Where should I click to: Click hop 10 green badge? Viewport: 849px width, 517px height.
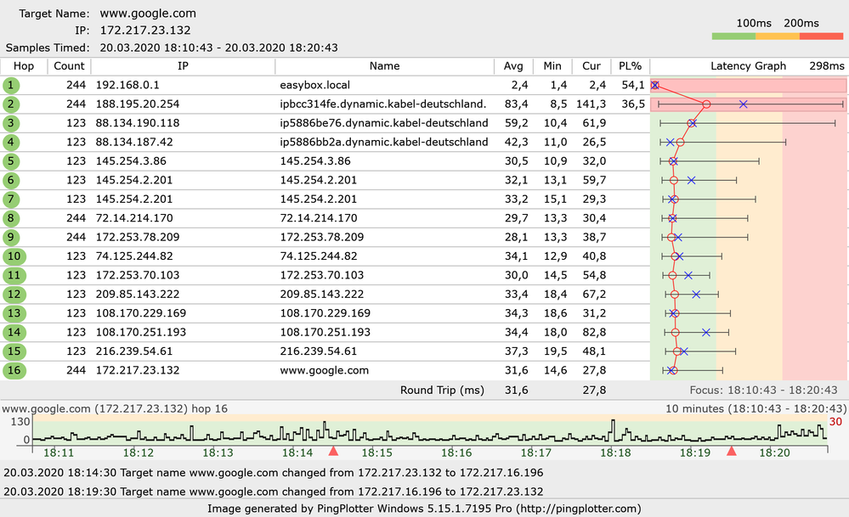click(14, 256)
